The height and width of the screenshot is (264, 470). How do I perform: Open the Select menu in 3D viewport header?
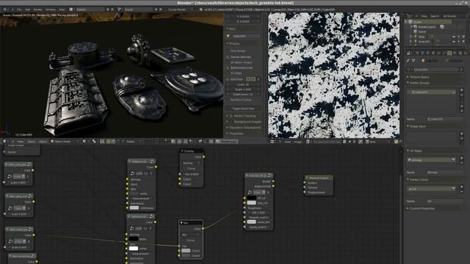31,142
